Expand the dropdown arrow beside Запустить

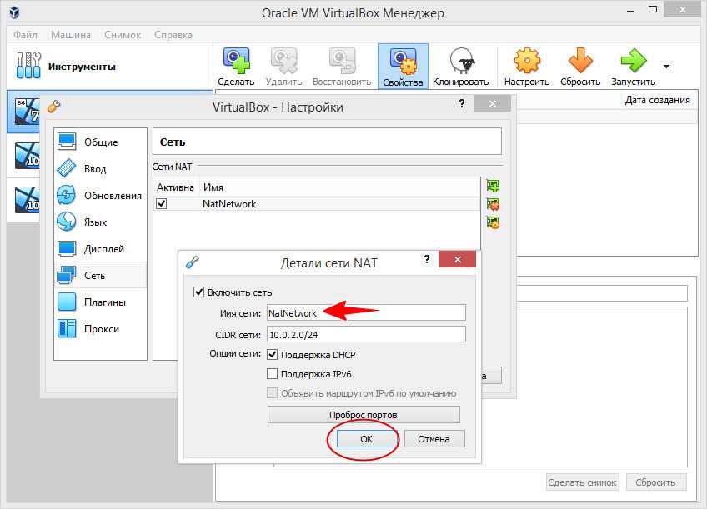(666, 66)
